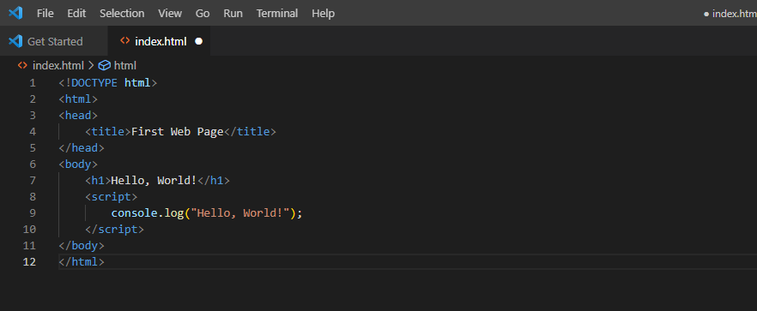
Task: Open the Terminal menu
Action: click(x=277, y=14)
